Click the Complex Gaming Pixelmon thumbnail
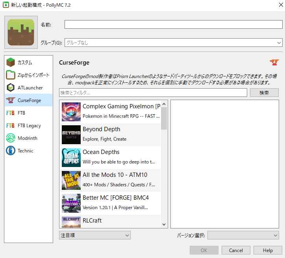This screenshot has height=258, width=285. point(71,111)
